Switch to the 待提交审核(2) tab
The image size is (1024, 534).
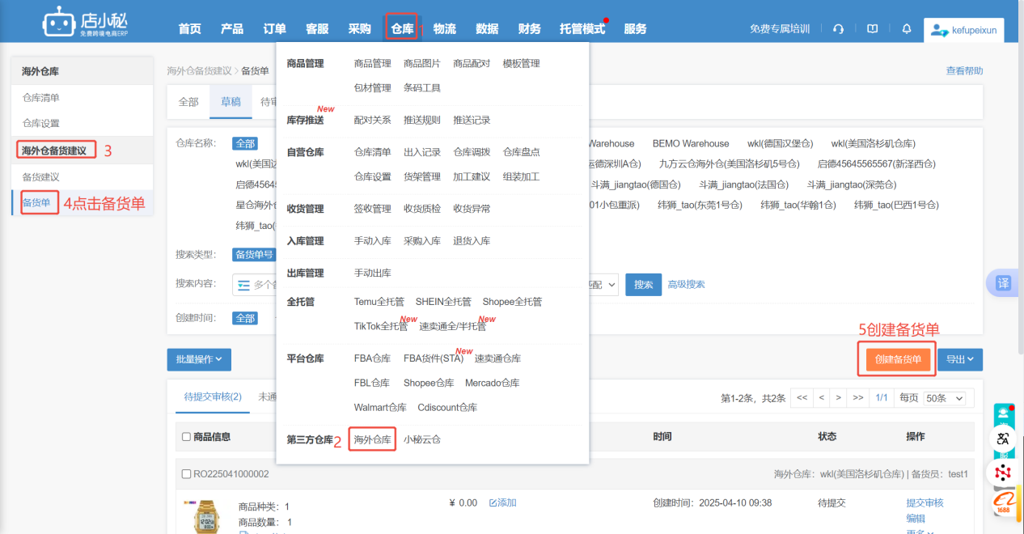[213, 396]
